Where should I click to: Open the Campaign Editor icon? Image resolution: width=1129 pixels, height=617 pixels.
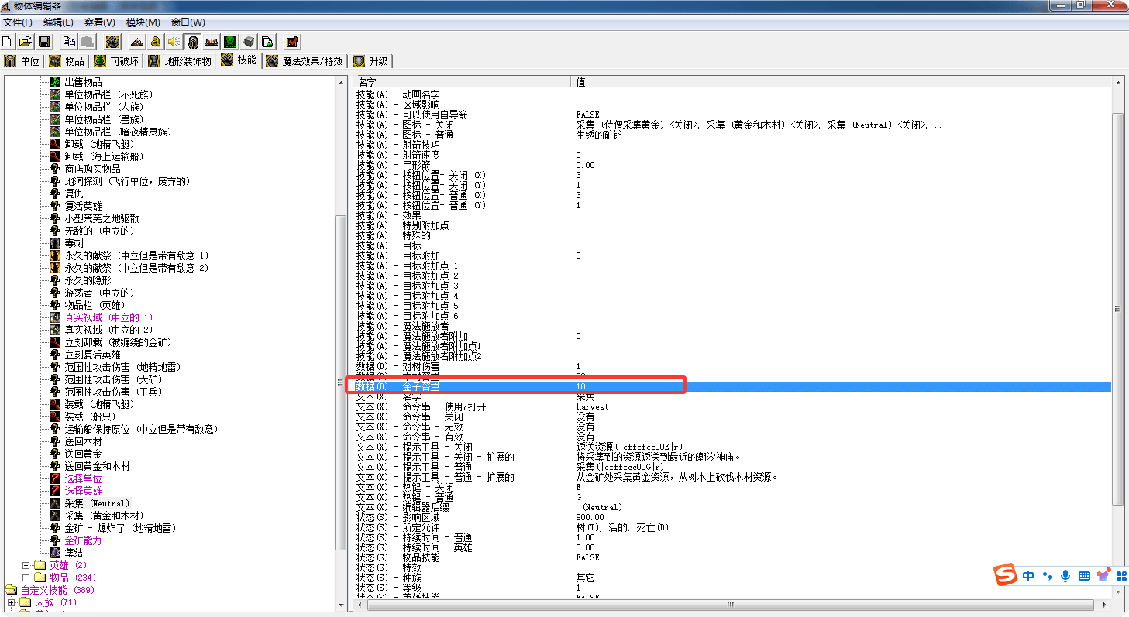pos(211,41)
